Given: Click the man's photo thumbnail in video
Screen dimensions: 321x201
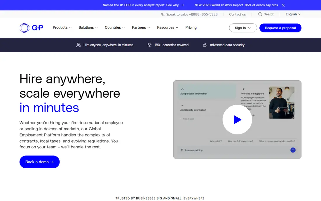Looking at the screenshot, I should click(x=282, y=103).
